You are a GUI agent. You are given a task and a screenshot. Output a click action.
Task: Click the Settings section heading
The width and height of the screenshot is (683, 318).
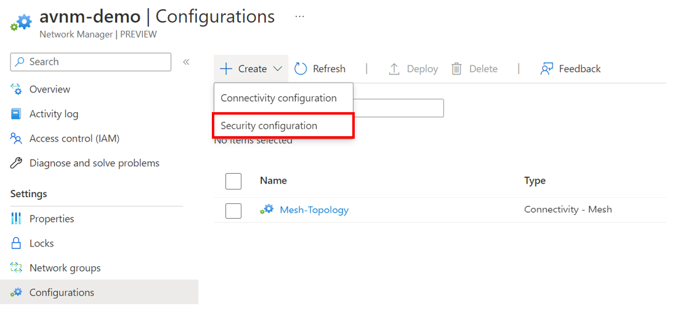click(29, 194)
